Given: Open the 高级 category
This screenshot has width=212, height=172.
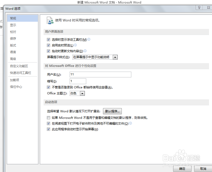Looking at the screenshot, I should pyautogui.click(x=23, y=59).
